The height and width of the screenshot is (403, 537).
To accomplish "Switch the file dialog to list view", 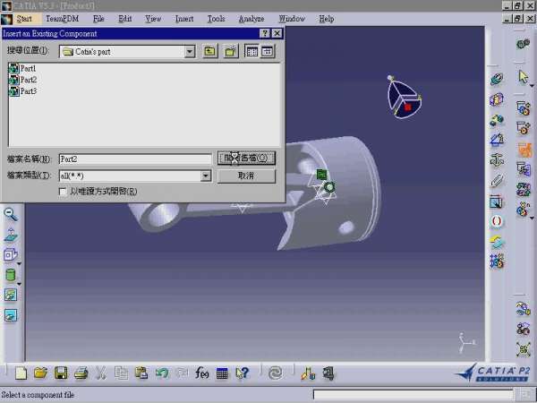I will tap(251, 52).
